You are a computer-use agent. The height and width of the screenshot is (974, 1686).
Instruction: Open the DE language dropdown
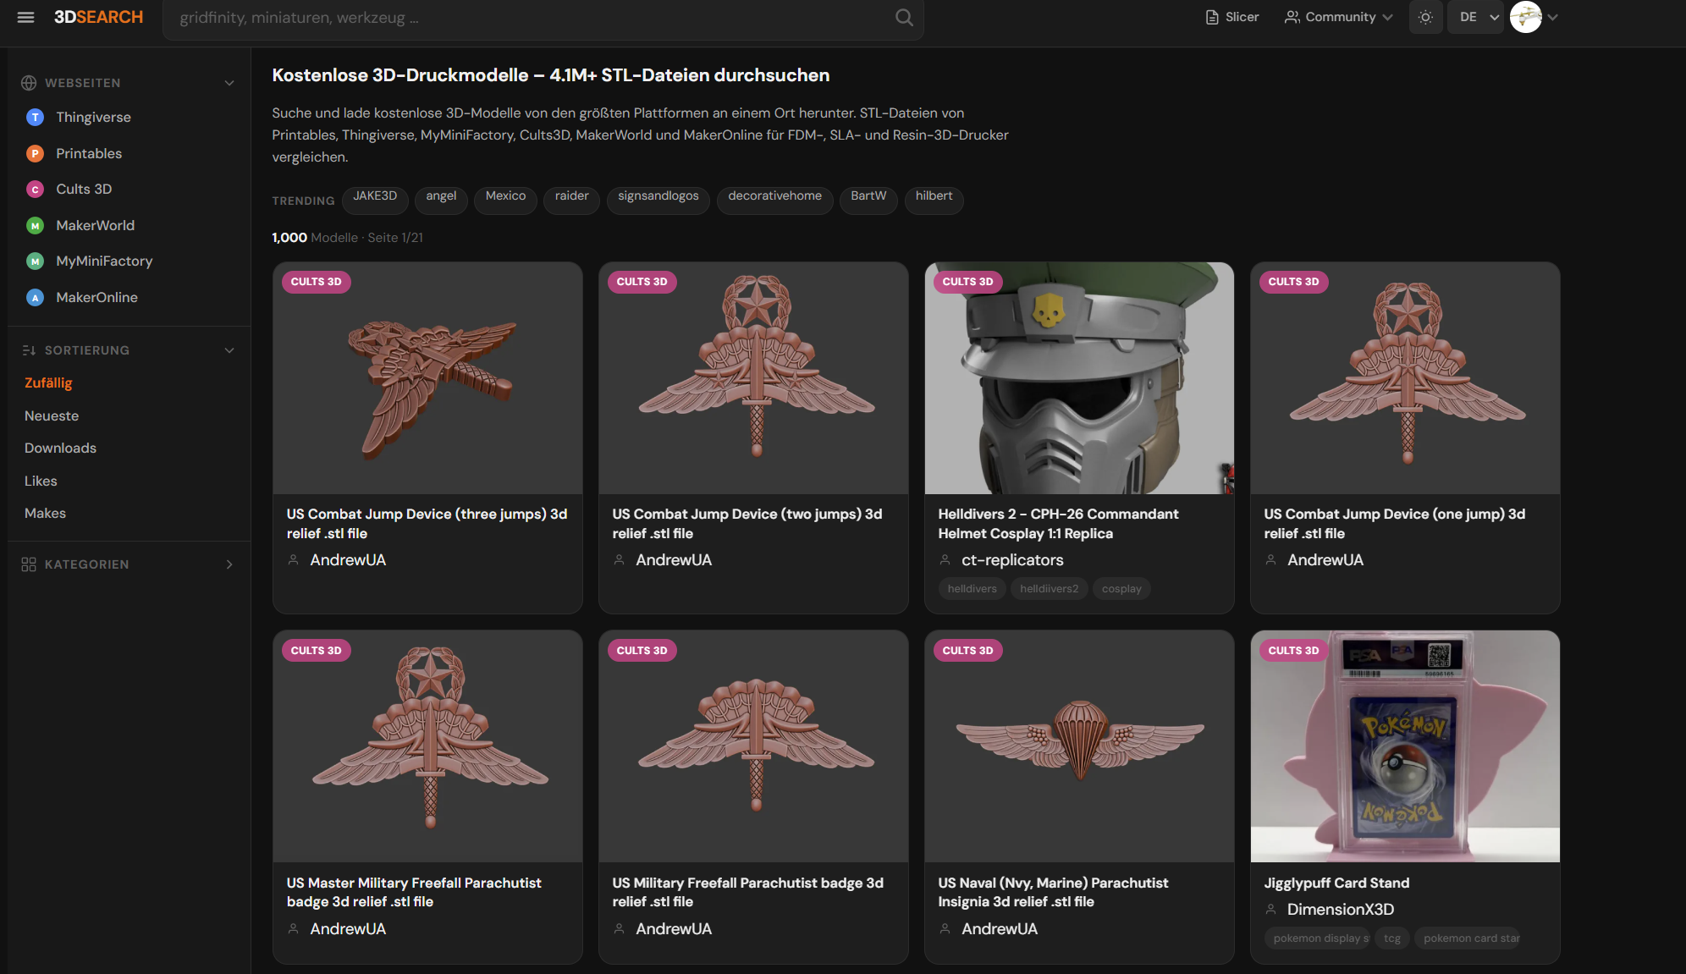pyautogui.click(x=1475, y=17)
